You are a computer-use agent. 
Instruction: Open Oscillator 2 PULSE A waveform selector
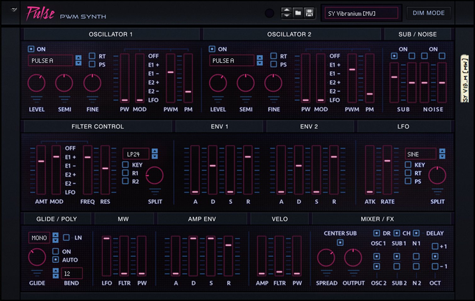click(x=232, y=60)
